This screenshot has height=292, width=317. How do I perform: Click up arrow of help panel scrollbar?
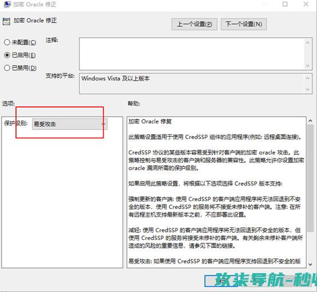(x=311, y=121)
